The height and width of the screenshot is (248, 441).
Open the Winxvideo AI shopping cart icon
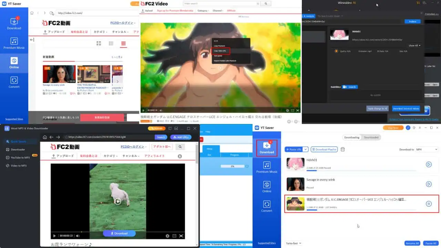418,3
